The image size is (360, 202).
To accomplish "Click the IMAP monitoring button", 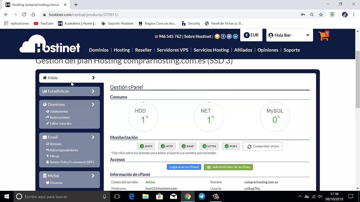I will click(x=188, y=146).
